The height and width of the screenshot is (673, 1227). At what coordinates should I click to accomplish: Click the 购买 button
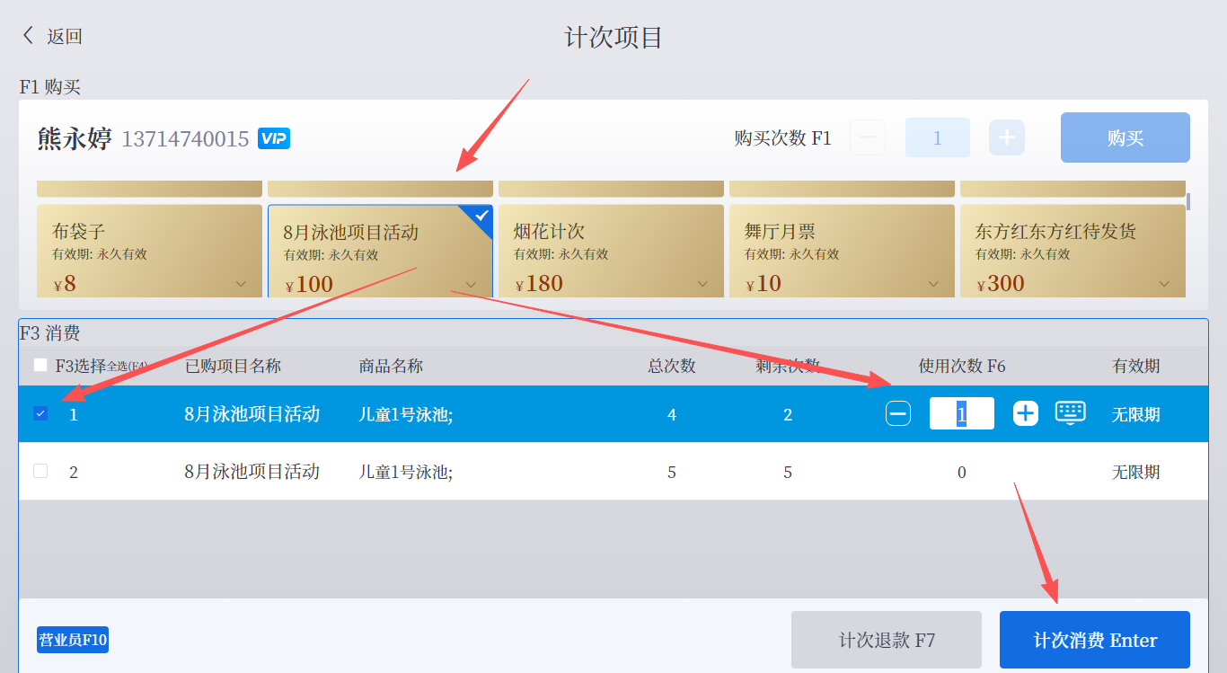tap(1125, 137)
